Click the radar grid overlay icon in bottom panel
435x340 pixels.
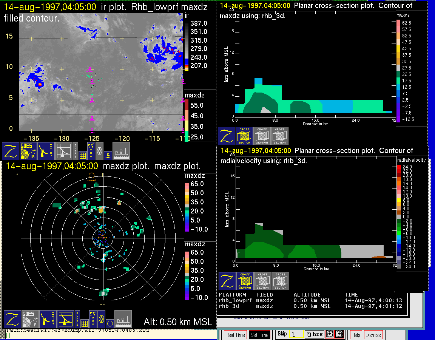[x=65, y=319]
